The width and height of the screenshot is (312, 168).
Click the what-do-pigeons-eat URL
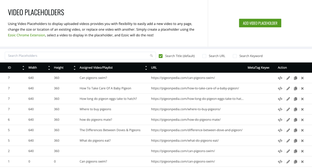pos(185,140)
